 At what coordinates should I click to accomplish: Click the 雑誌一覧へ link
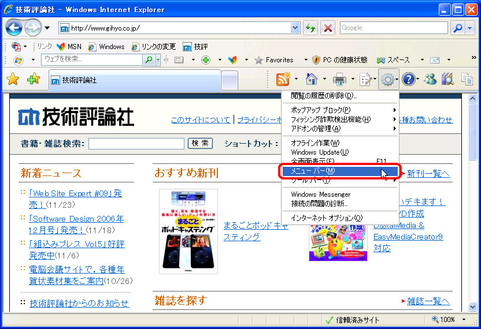[428, 301]
